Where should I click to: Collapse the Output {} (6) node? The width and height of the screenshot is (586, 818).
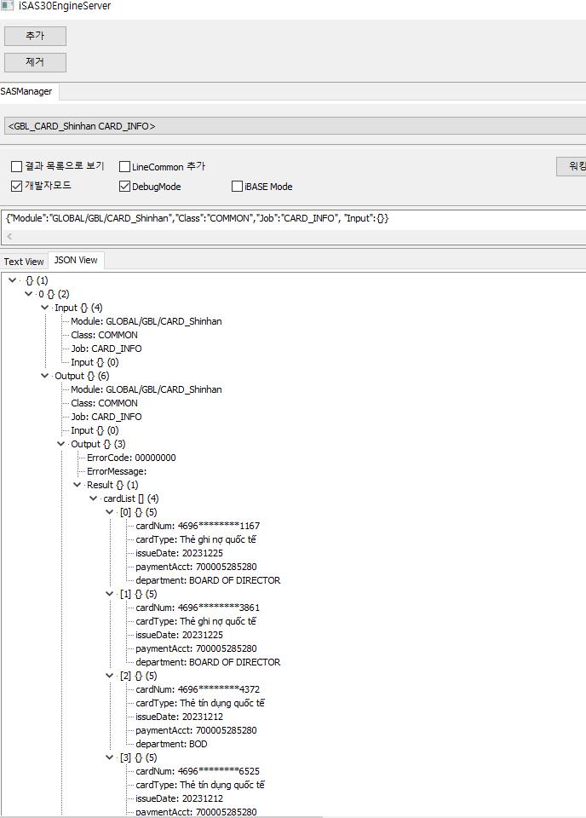tap(45, 376)
